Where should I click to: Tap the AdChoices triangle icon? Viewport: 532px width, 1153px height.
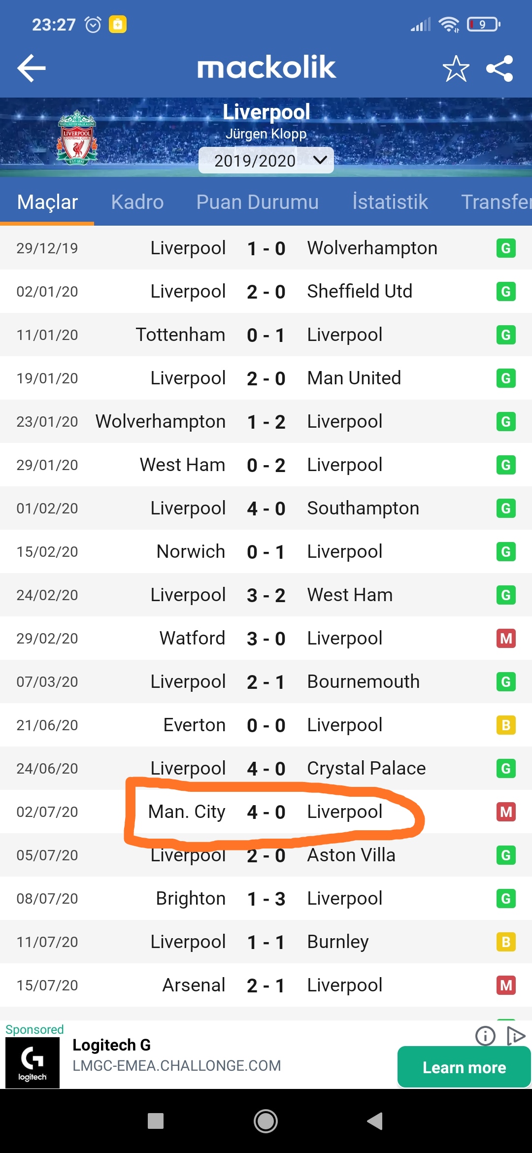(515, 1035)
